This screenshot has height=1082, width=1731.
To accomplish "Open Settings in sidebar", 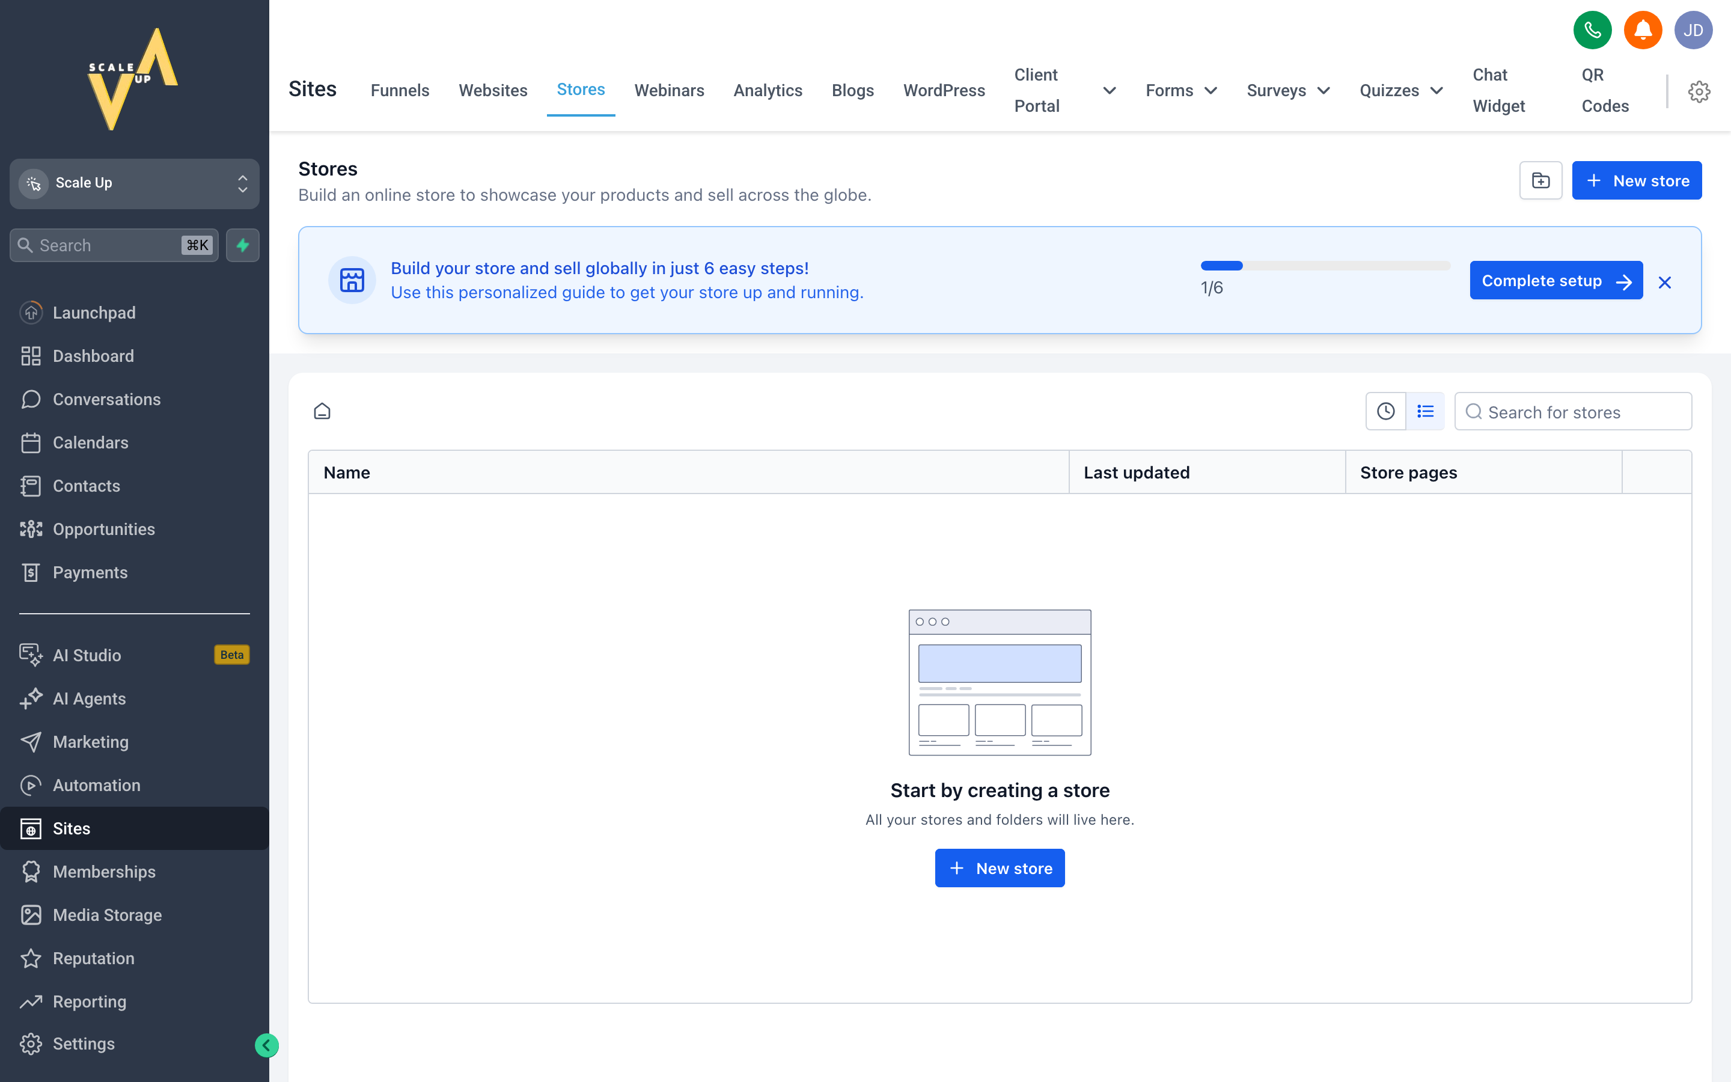I will (135, 1044).
